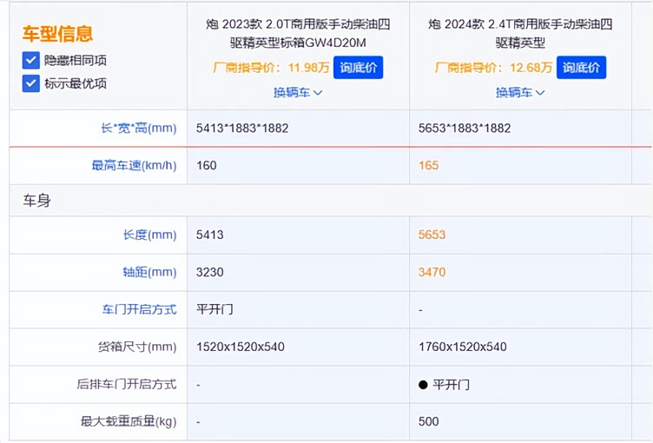The width and height of the screenshot is (653, 443).
Task: Select the 车身 section header
Action: [36, 201]
